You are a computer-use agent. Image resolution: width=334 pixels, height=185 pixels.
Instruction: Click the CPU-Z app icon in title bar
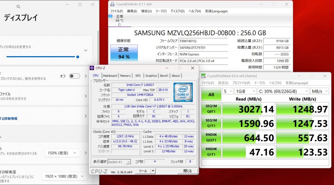click(92, 68)
